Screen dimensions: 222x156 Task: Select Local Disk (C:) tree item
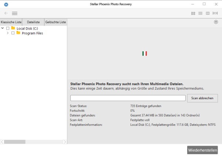(27, 28)
